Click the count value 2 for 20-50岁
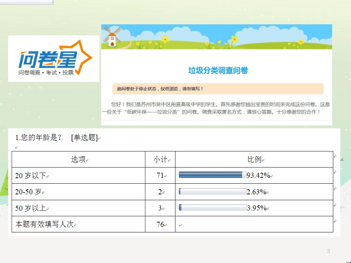The width and height of the screenshot is (351, 263). click(x=160, y=192)
